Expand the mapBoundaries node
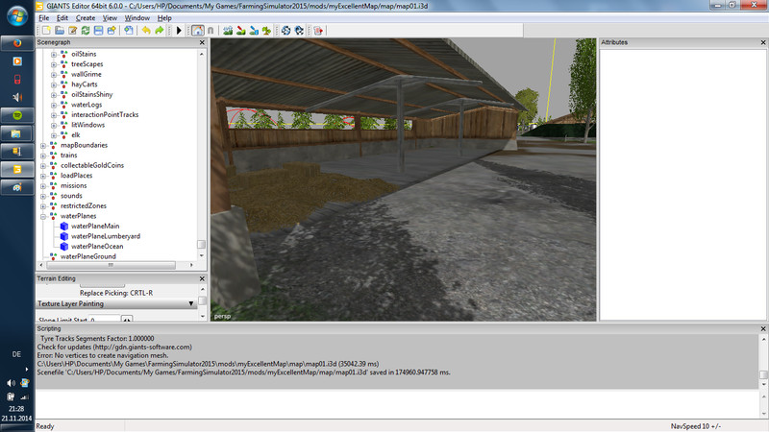 43,146
